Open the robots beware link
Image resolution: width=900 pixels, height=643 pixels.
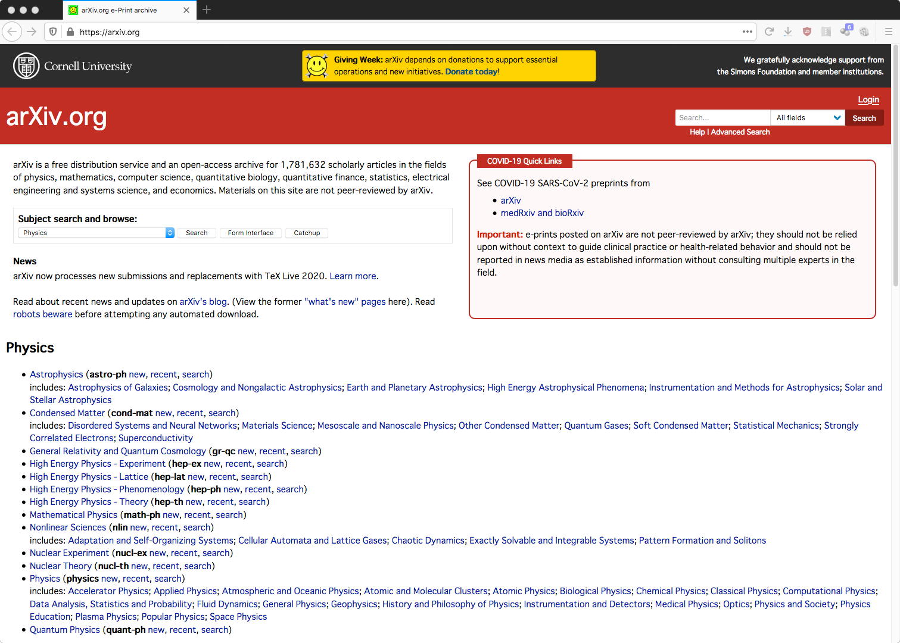[x=42, y=314]
